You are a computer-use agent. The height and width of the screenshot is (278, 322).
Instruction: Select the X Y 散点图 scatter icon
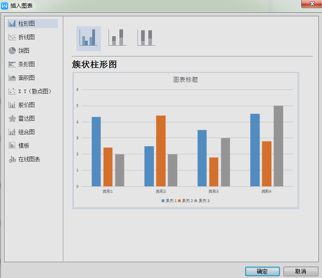[x=12, y=91]
